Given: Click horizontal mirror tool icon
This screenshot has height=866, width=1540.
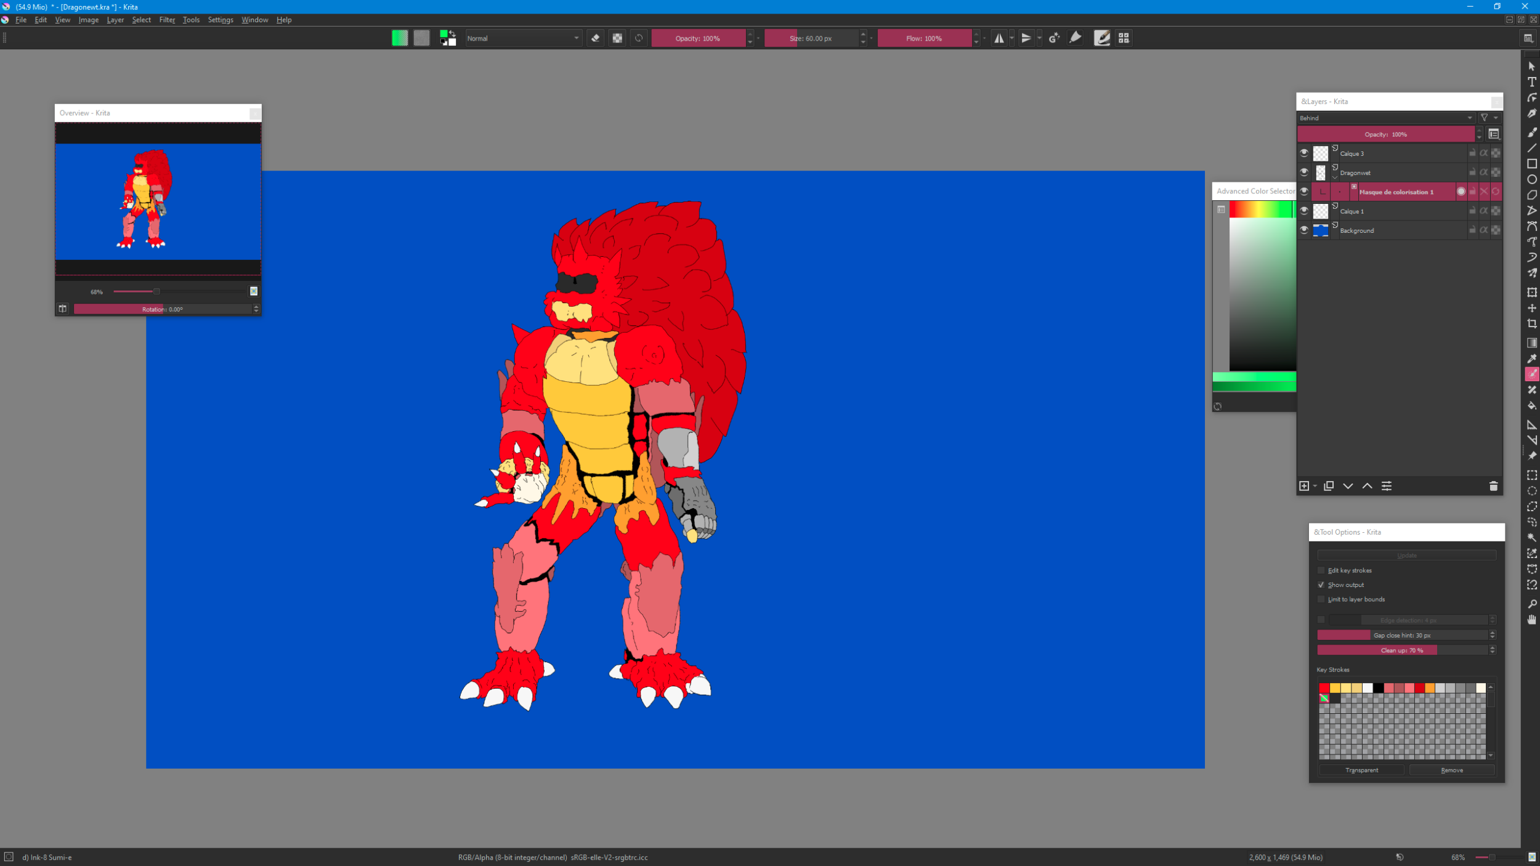Looking at the screenshot, I should (x=999, y=38).
